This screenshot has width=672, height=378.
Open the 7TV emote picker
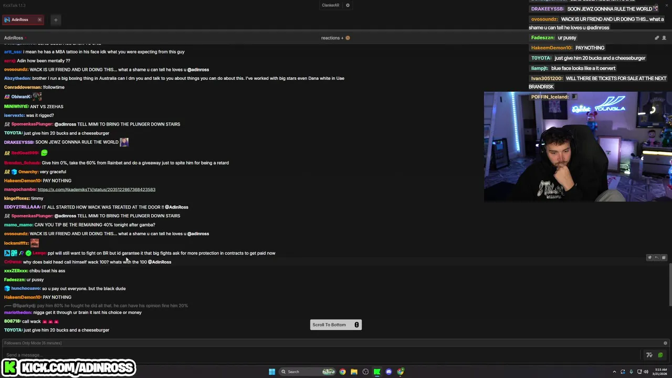(649, 355)
